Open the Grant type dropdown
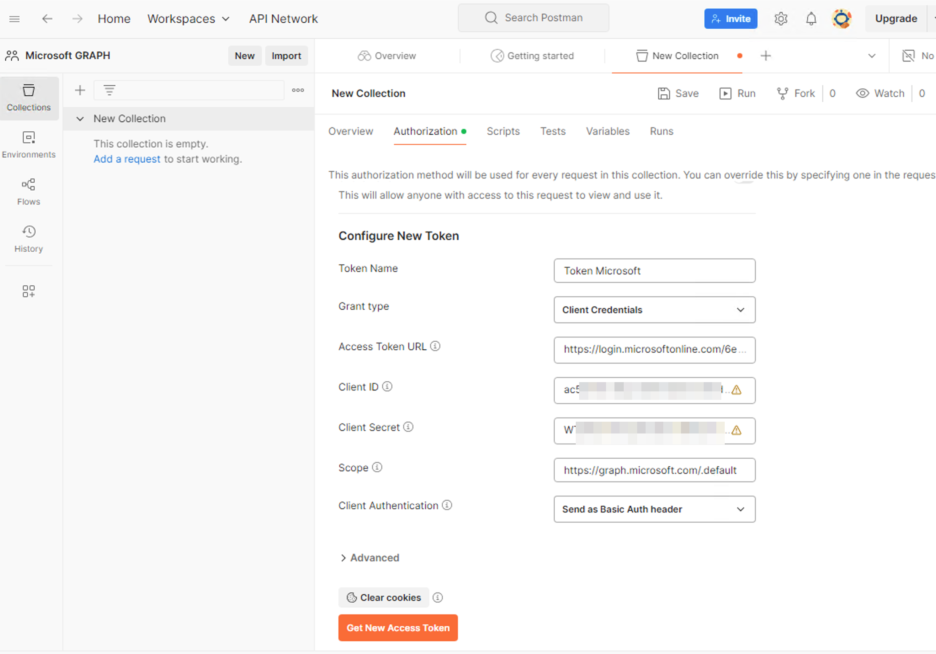 (x=654, y=310)
